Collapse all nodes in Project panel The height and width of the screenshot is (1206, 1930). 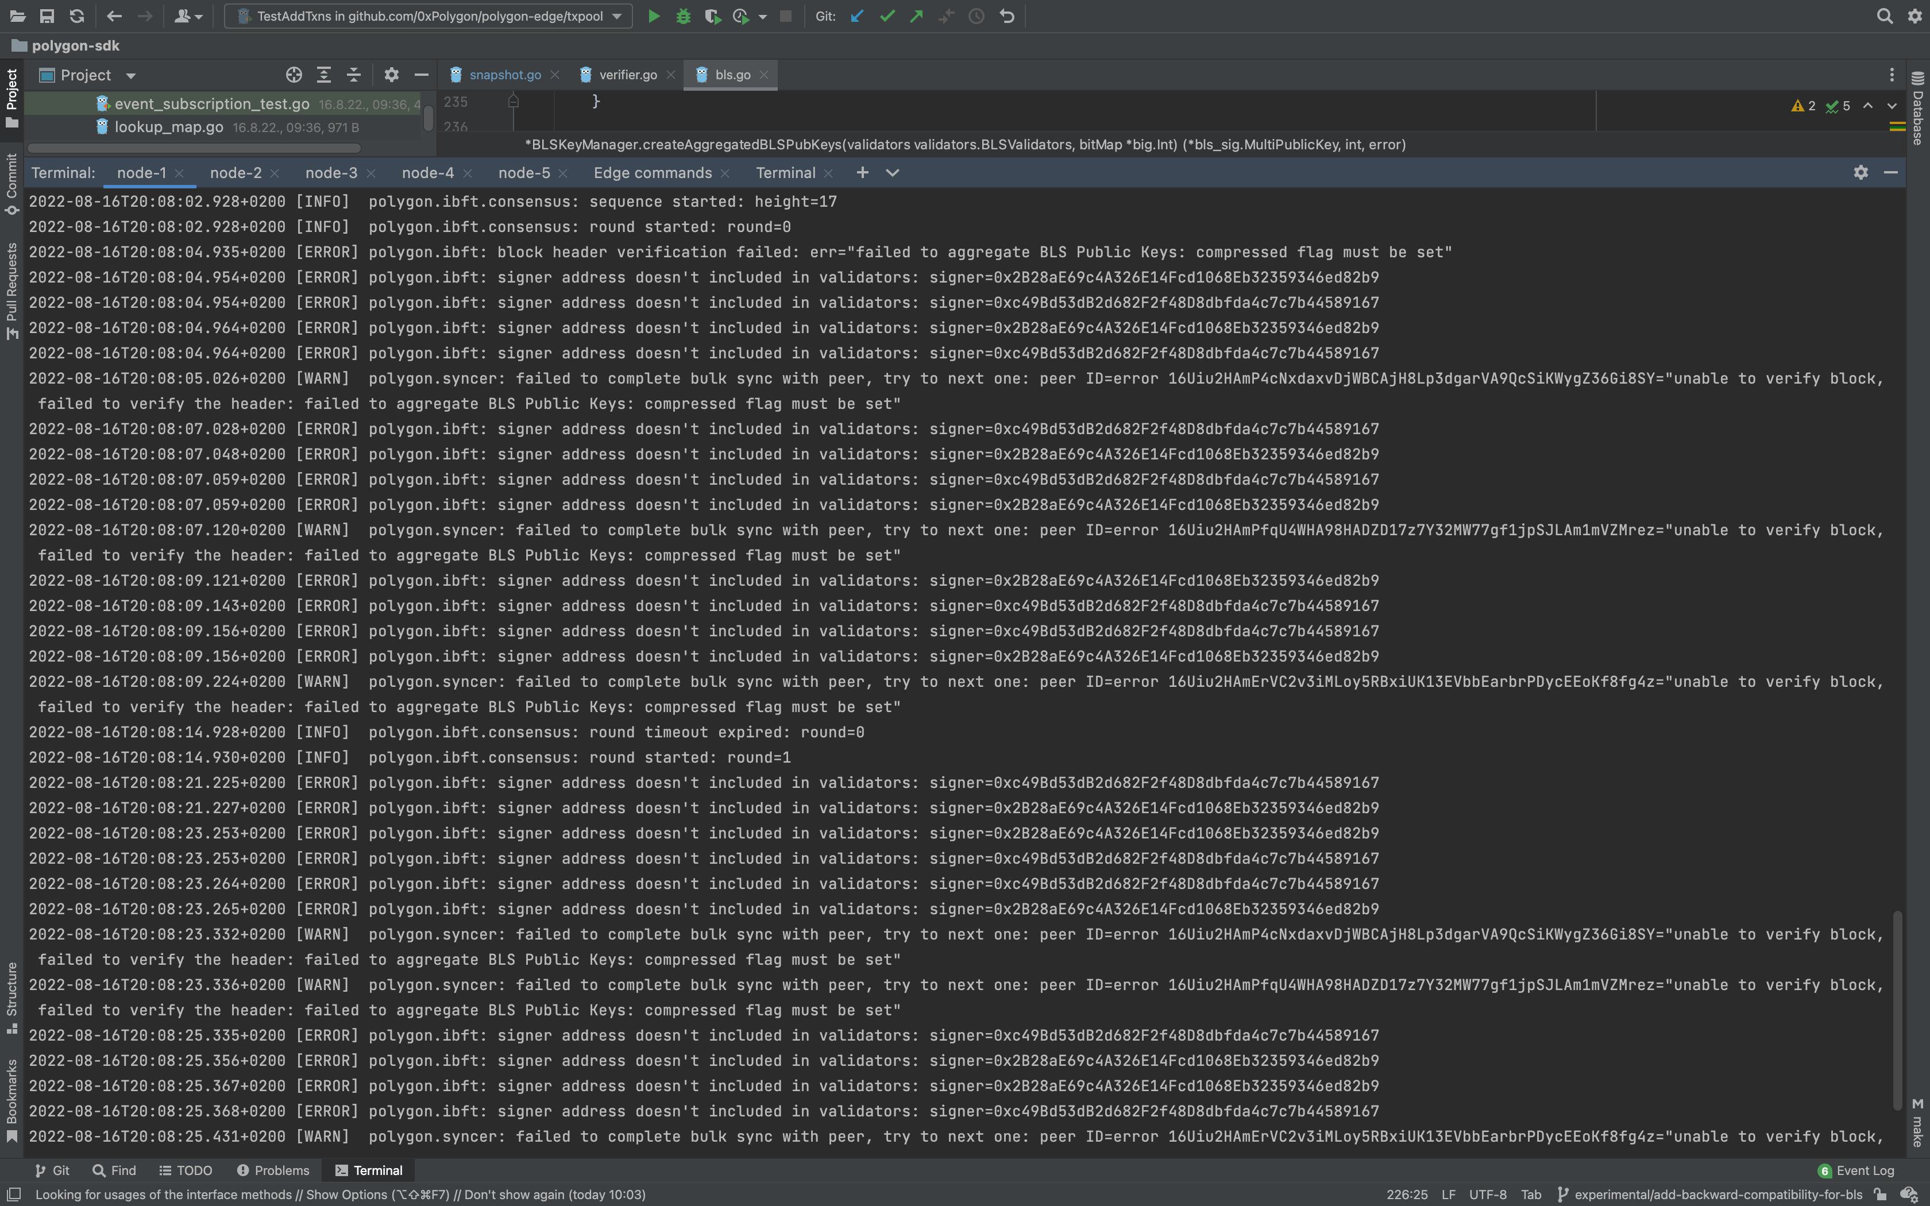click(353, 74)
